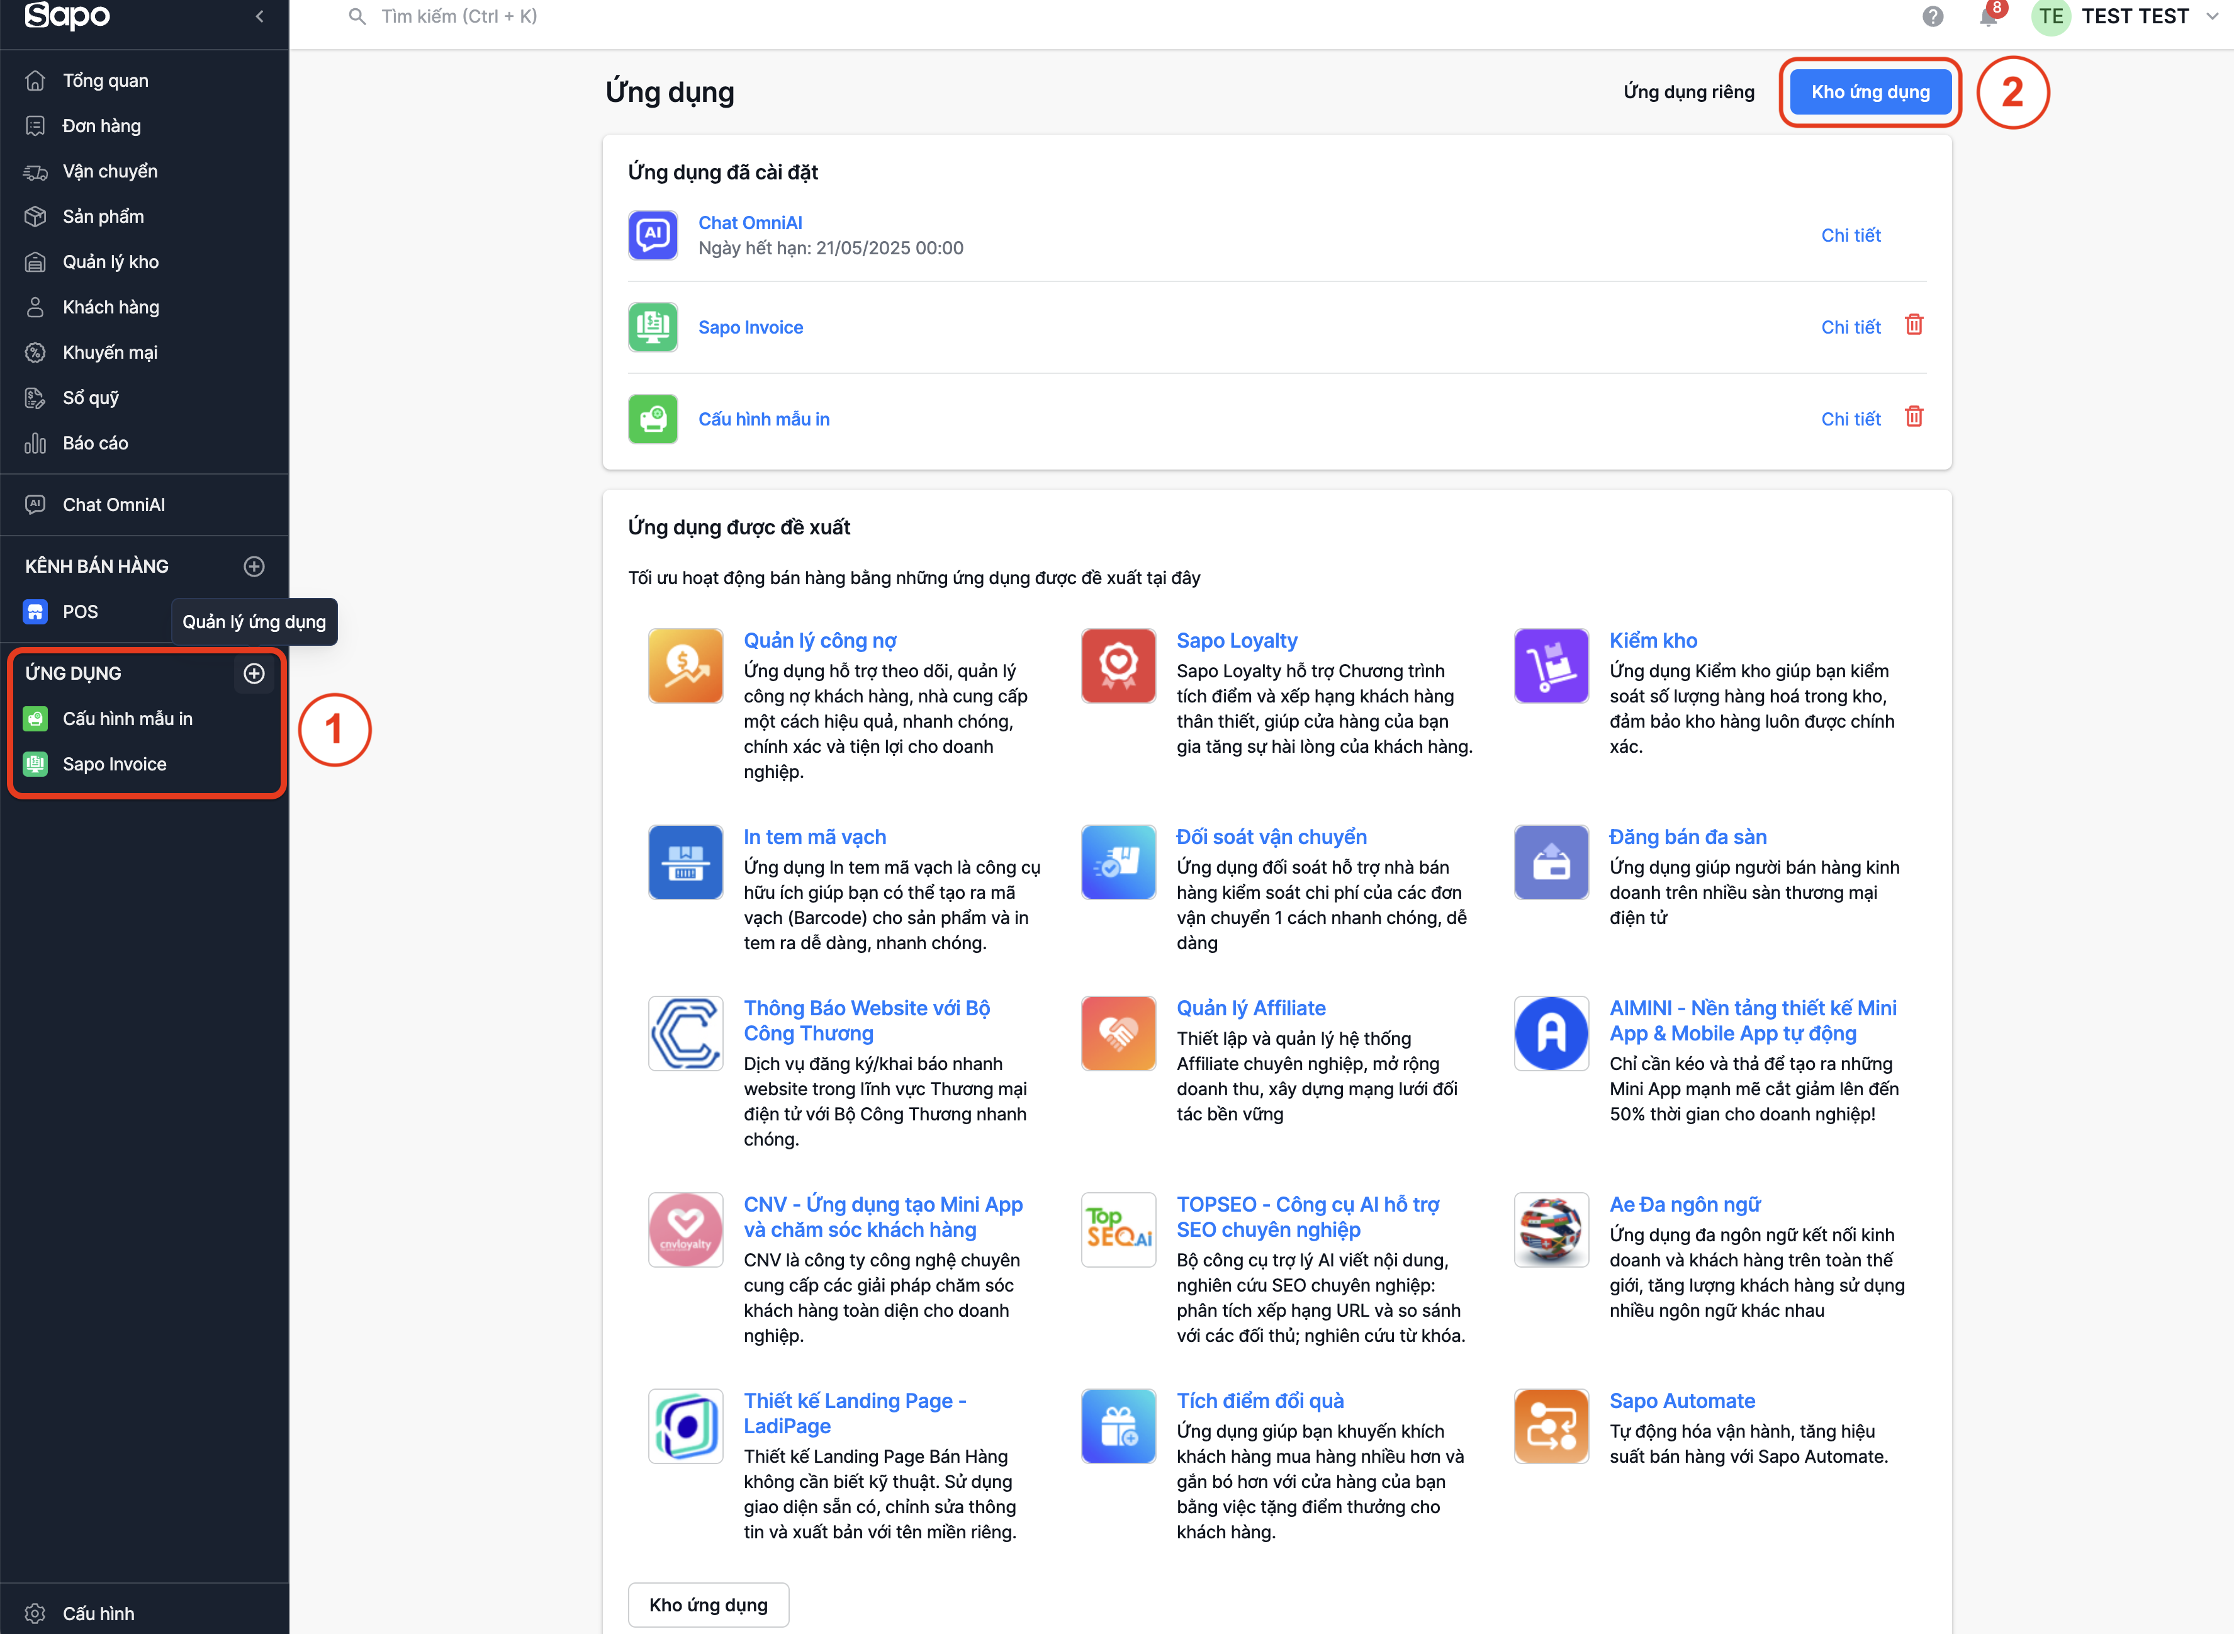2234x1634 pixels.
Task: Open the Chat OmniAI installed app link
Action: 749,223
